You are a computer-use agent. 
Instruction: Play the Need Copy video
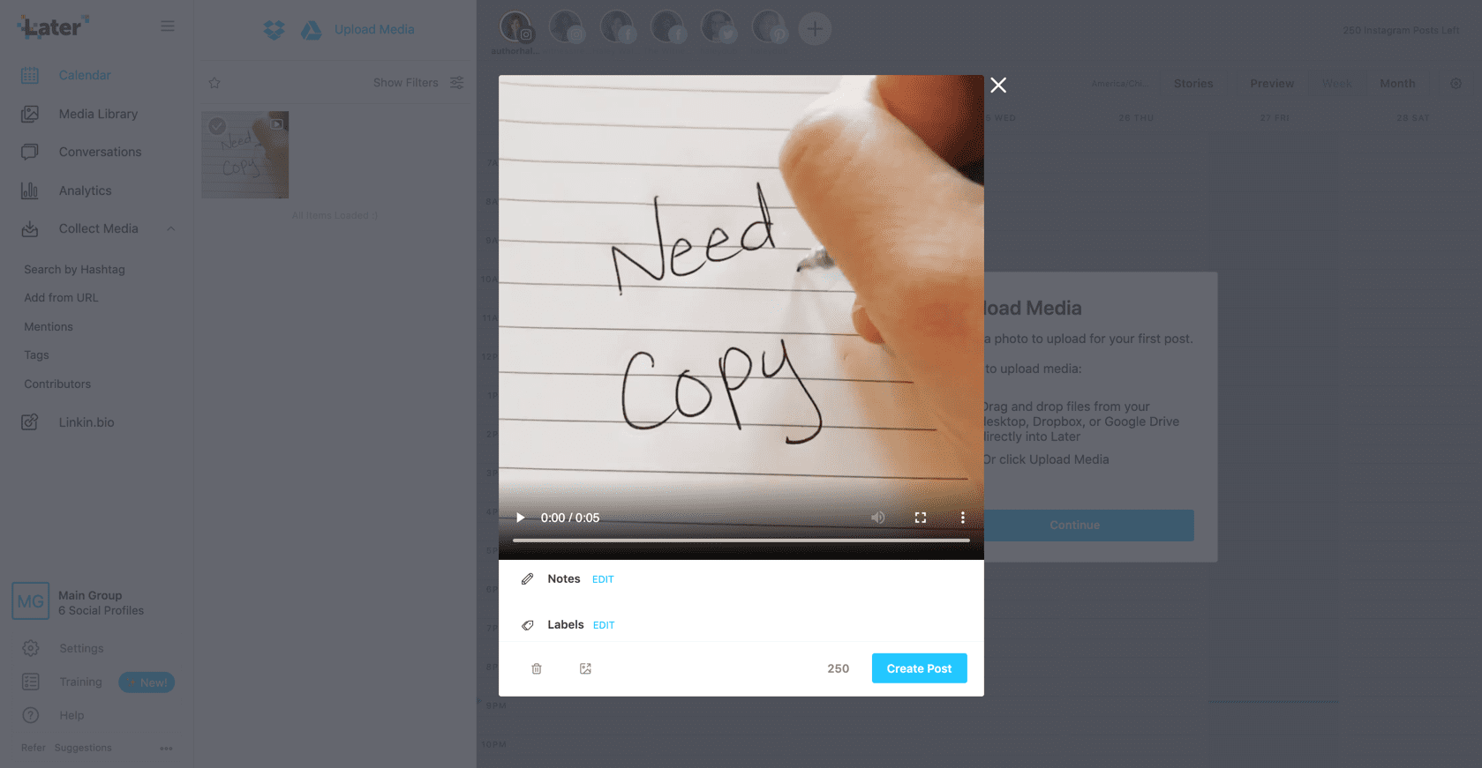tap(521, 518)
